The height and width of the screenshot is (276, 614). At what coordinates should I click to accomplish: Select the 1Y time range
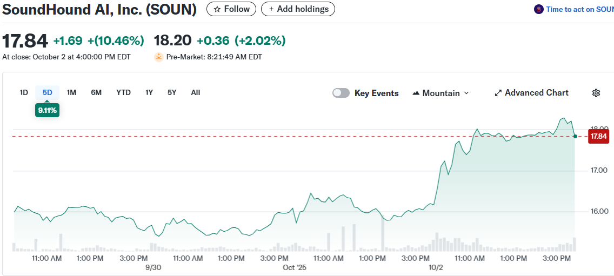149,92
